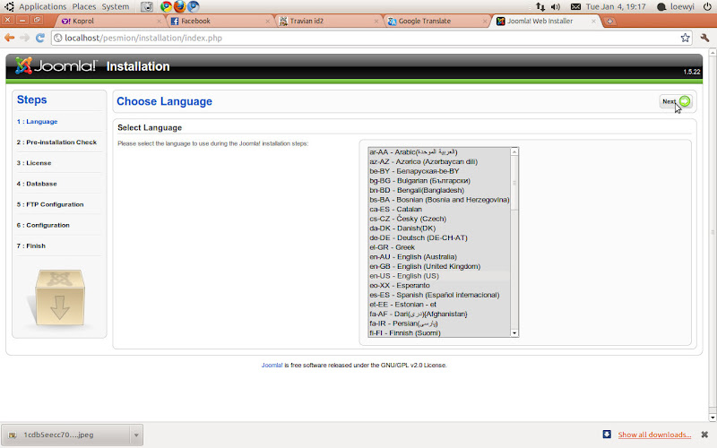Select en-GB English (United Kingdom)

pos(439,266)
